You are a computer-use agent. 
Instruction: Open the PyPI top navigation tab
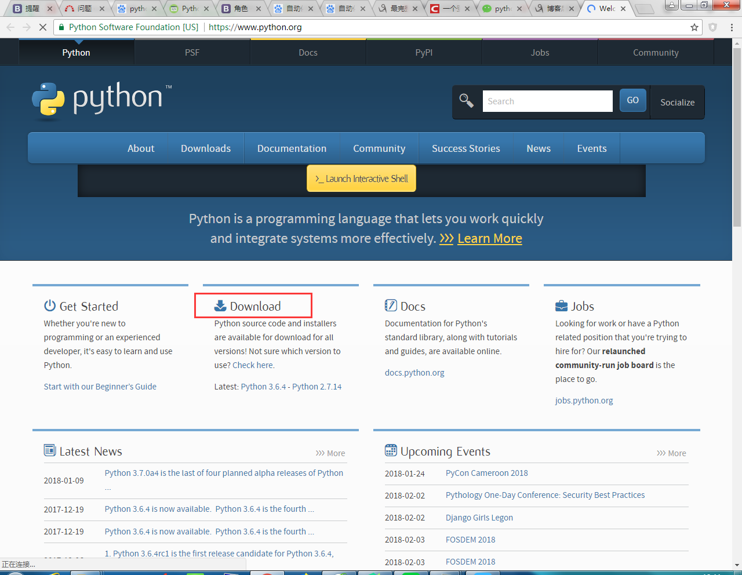click(x=424, y=52)
